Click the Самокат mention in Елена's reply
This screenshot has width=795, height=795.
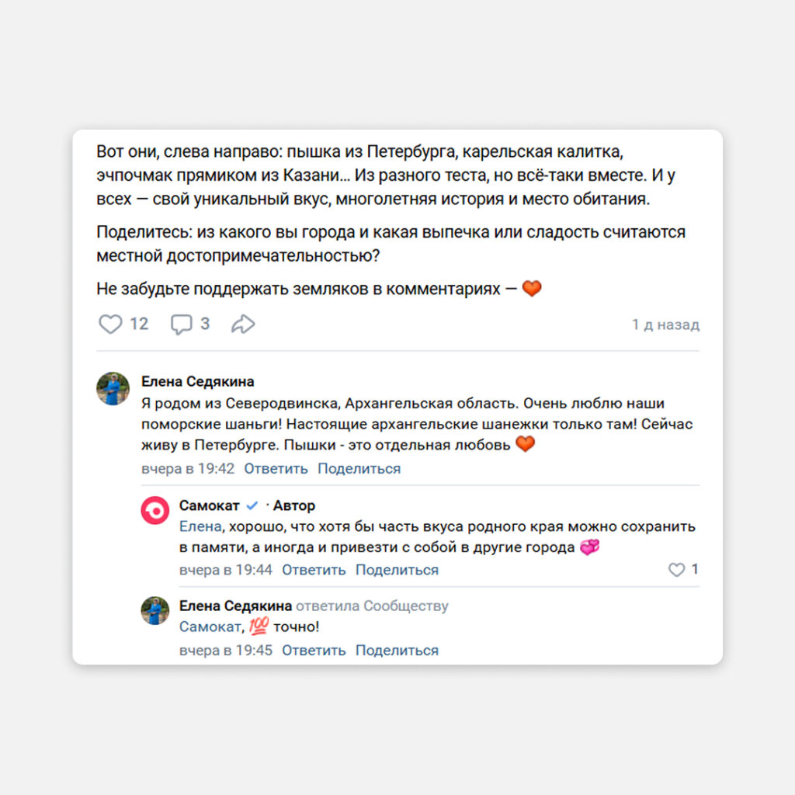tap(210, 627)
